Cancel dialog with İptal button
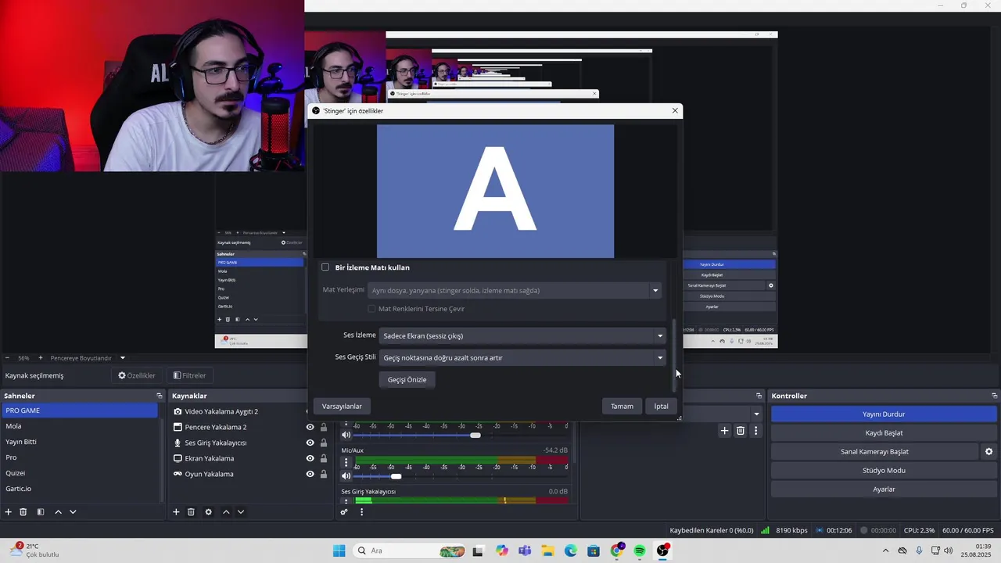 [x=662, y=407]
